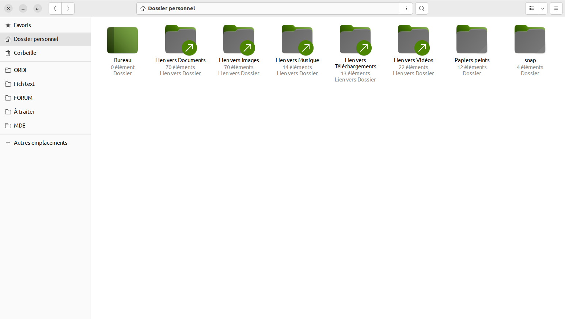Image resolution: width=565 pixels, height=319 pixels.
Task: Restore the file manager window size
Action: [38, 8]
